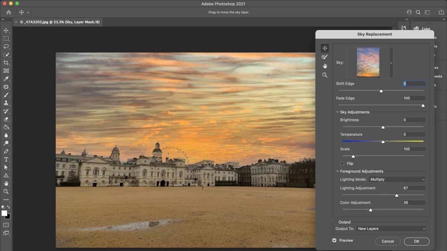Select the Lasso tool in left toolbar
The image size is (447, 251).
[6, 46]
